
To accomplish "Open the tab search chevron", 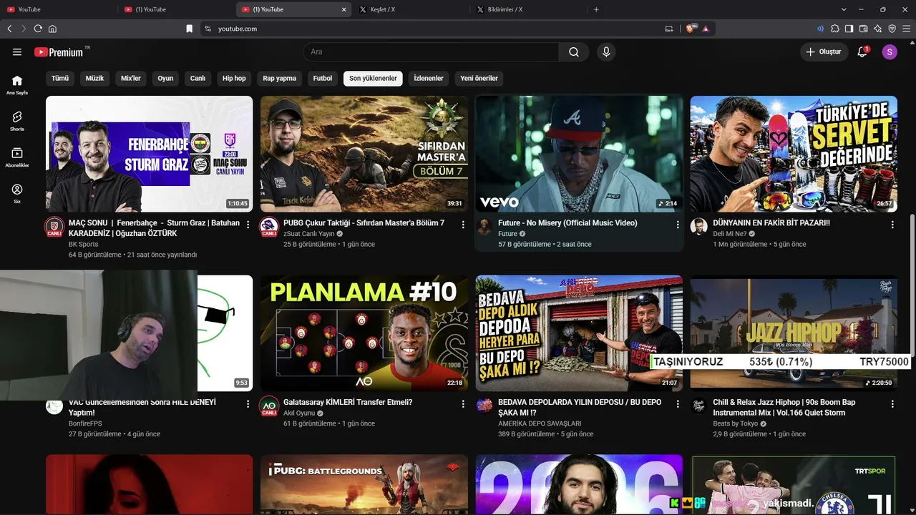I will tap(844, 9).
